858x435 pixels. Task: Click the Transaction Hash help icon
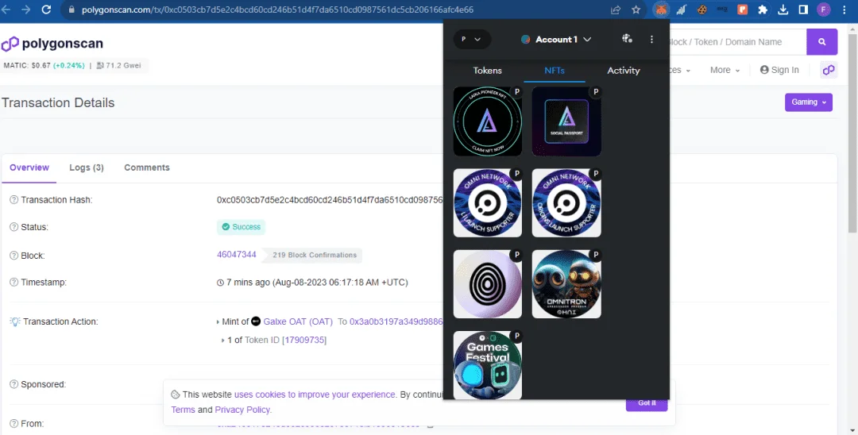pyautogui.click(x=14, y=200)
